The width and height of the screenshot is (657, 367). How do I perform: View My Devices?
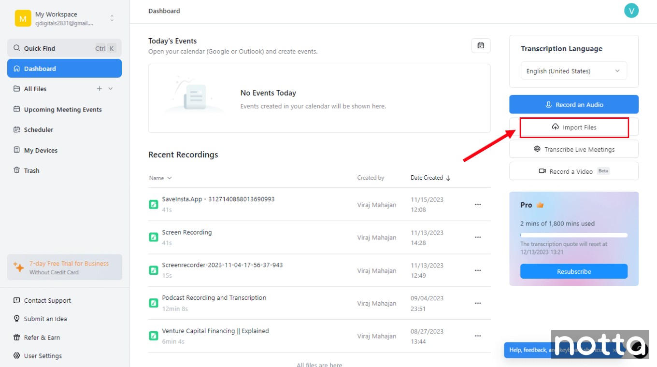(41, 150)
